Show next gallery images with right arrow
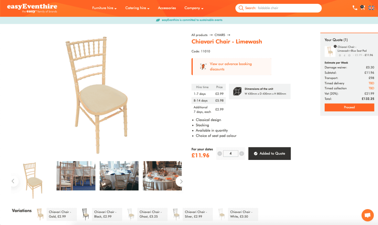 (181, 181)
